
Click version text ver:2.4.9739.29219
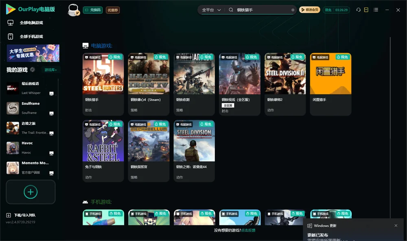point(20,222)
